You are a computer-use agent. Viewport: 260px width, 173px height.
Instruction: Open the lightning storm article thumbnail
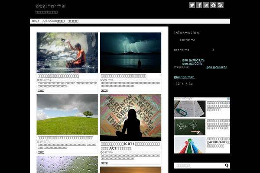click(x=130, y=53)
